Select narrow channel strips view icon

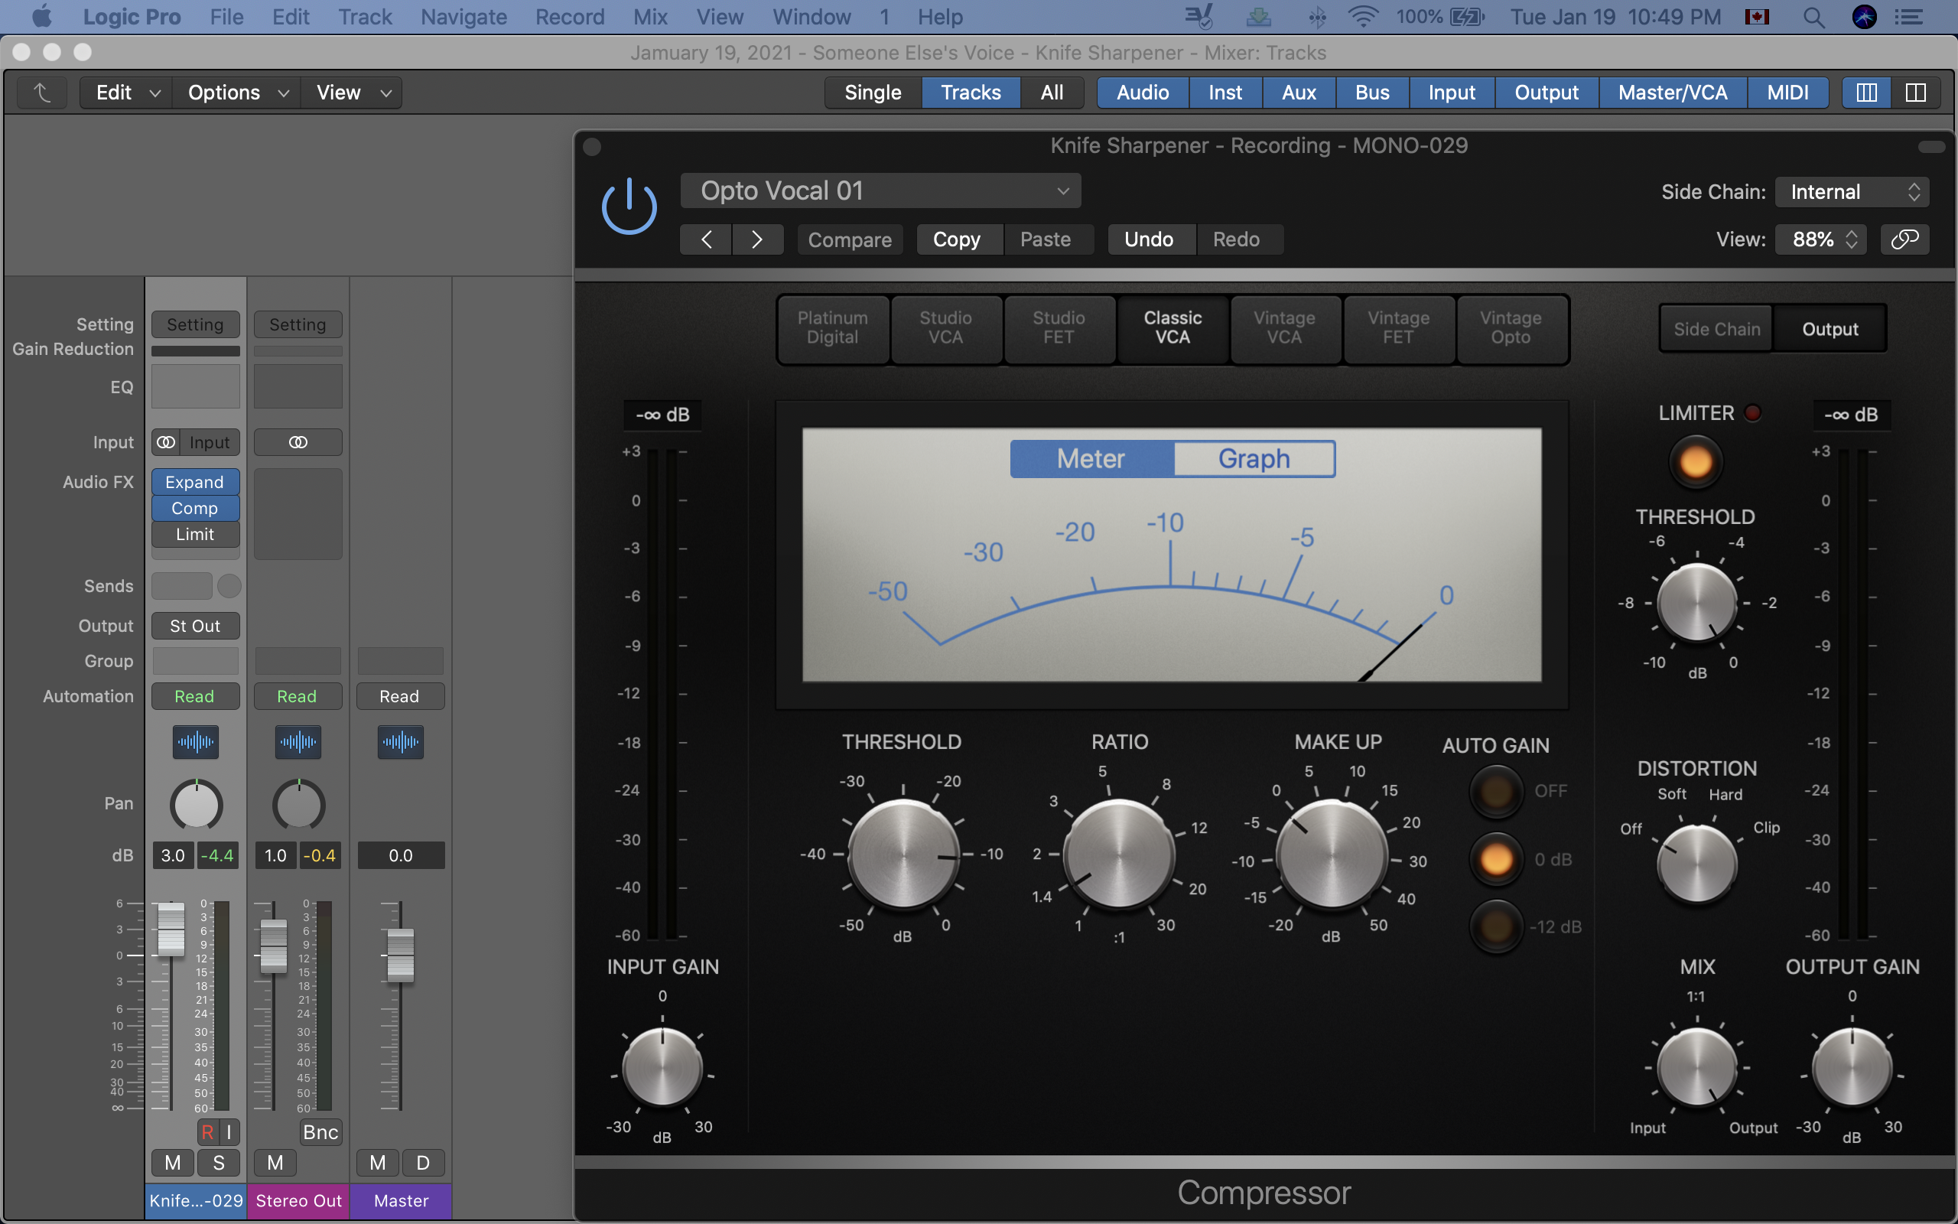[1866, 93]
